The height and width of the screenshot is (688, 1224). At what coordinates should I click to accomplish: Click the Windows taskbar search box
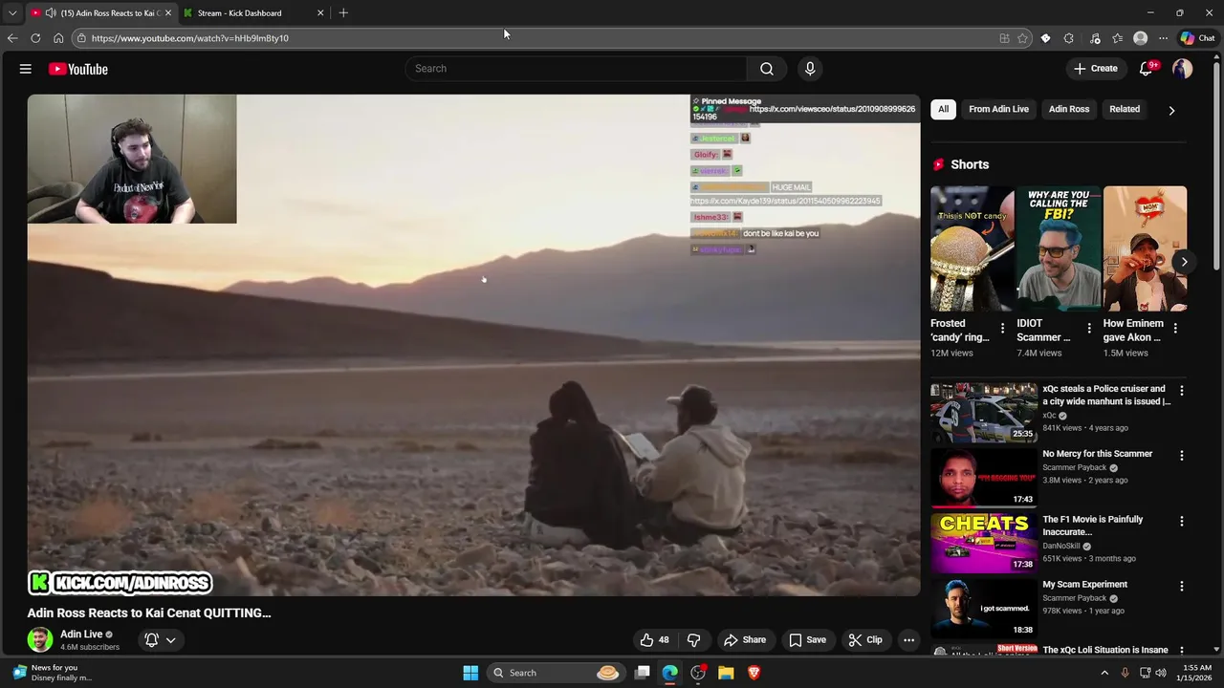click(555, 673)
